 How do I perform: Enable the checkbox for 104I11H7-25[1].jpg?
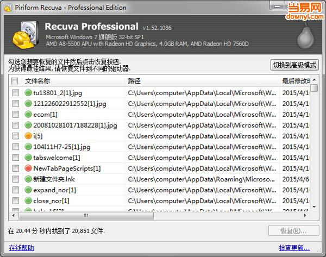(15, 147)
